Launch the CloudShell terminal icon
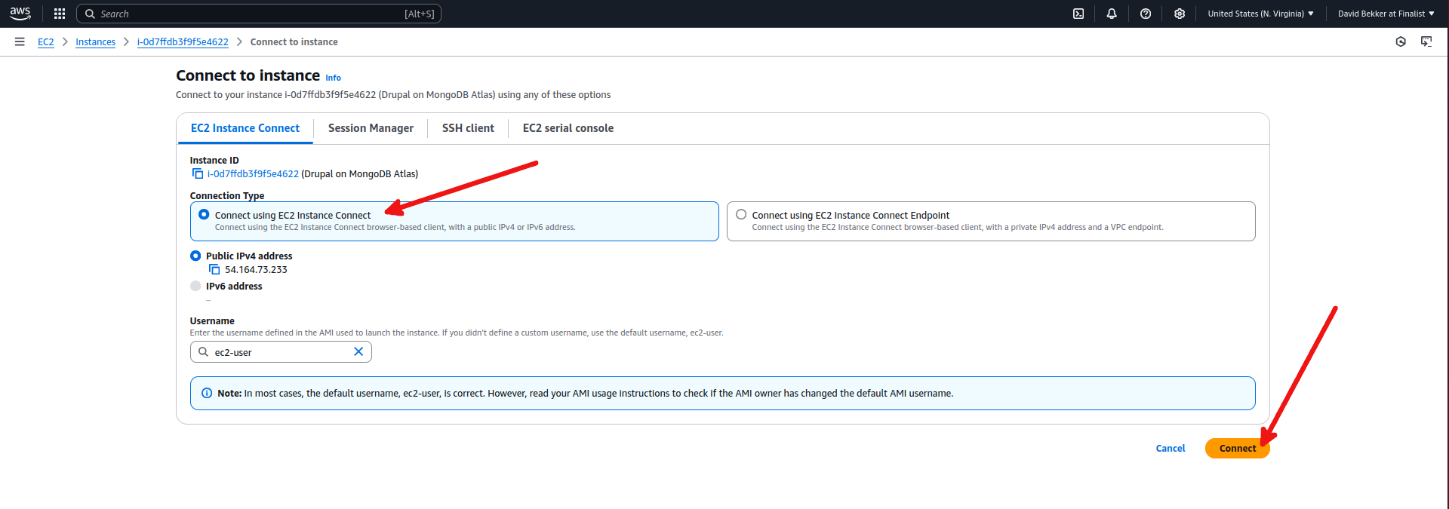Viewport: 1449px width, 509px height. click(1078, 14)
